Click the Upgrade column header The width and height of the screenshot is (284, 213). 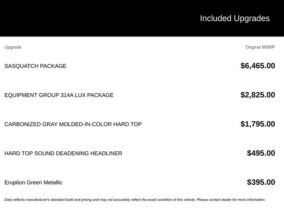(x=13, y=47)
